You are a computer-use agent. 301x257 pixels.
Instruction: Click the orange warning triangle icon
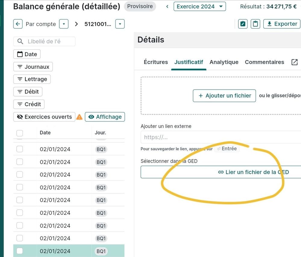(x=79, y=117)
